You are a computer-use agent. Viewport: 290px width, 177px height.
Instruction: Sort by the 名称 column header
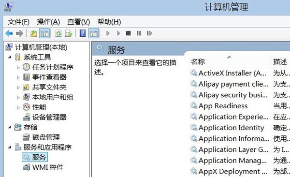pyautogui.click(x=198, y=61)
